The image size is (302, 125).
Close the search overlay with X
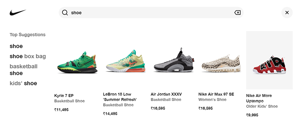[x=287, y=12]
